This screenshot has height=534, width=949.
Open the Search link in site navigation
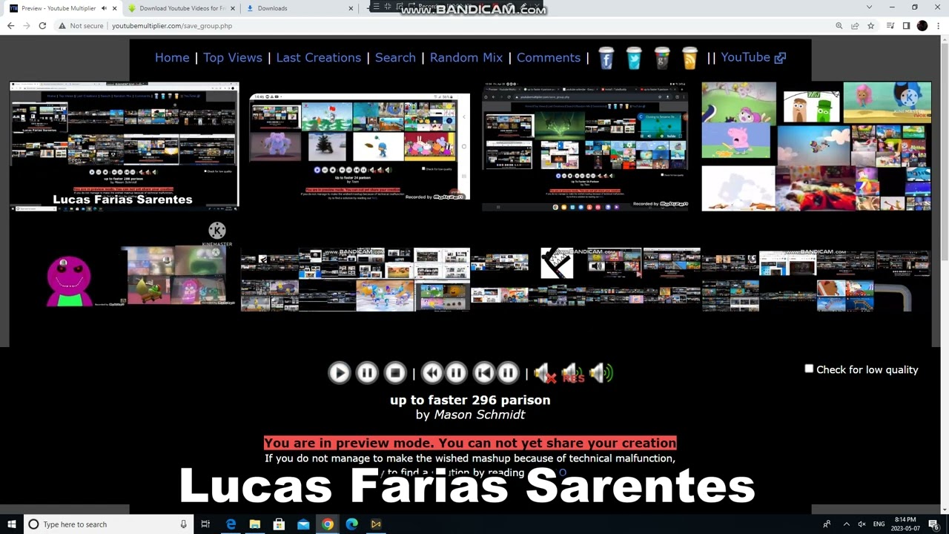point(395,57)
